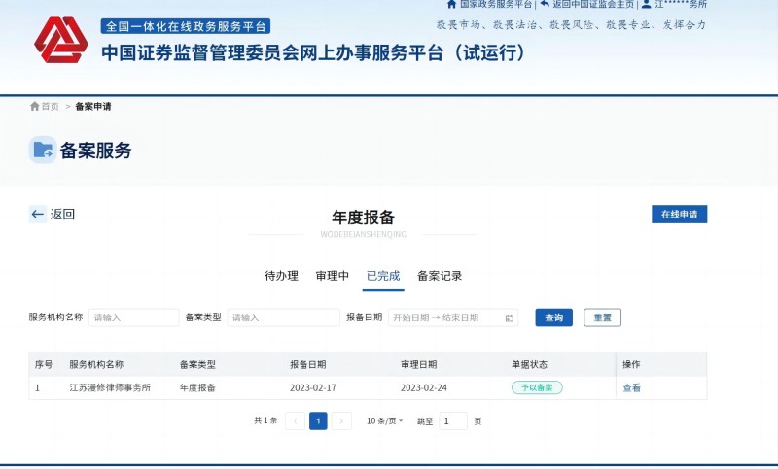Click the 全国一体化在线政务服务平台 banner label
The height and width of the screenshot is (469, 778).
click(x=186, y=26)
